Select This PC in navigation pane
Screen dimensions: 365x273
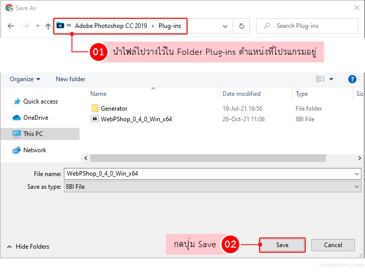(x=33, y=134)
